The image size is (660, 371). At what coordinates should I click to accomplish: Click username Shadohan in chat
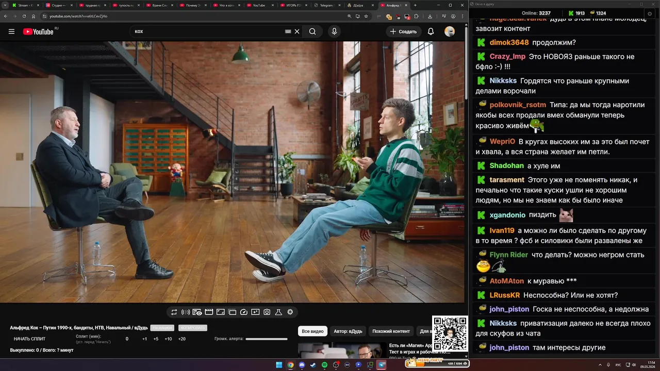[x=507, y=165]
